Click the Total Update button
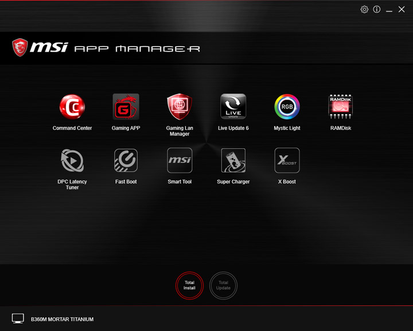 [223, 285]
